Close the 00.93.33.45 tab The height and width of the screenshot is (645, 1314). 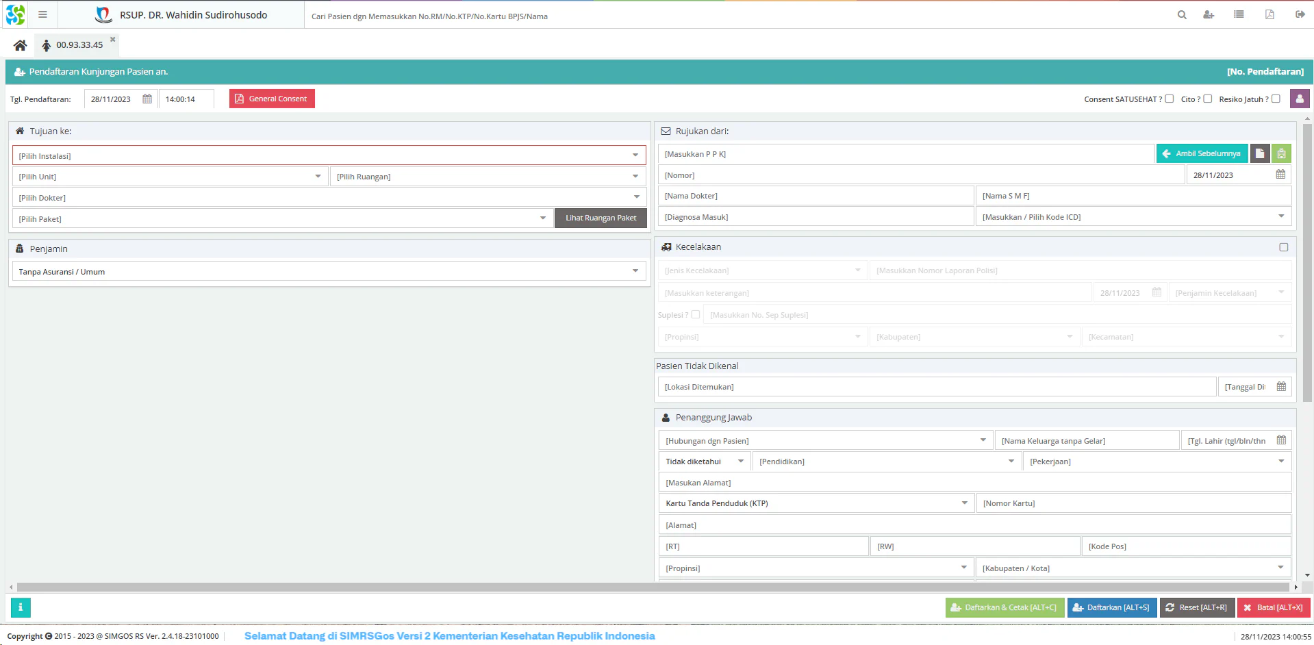click(113, 39)
